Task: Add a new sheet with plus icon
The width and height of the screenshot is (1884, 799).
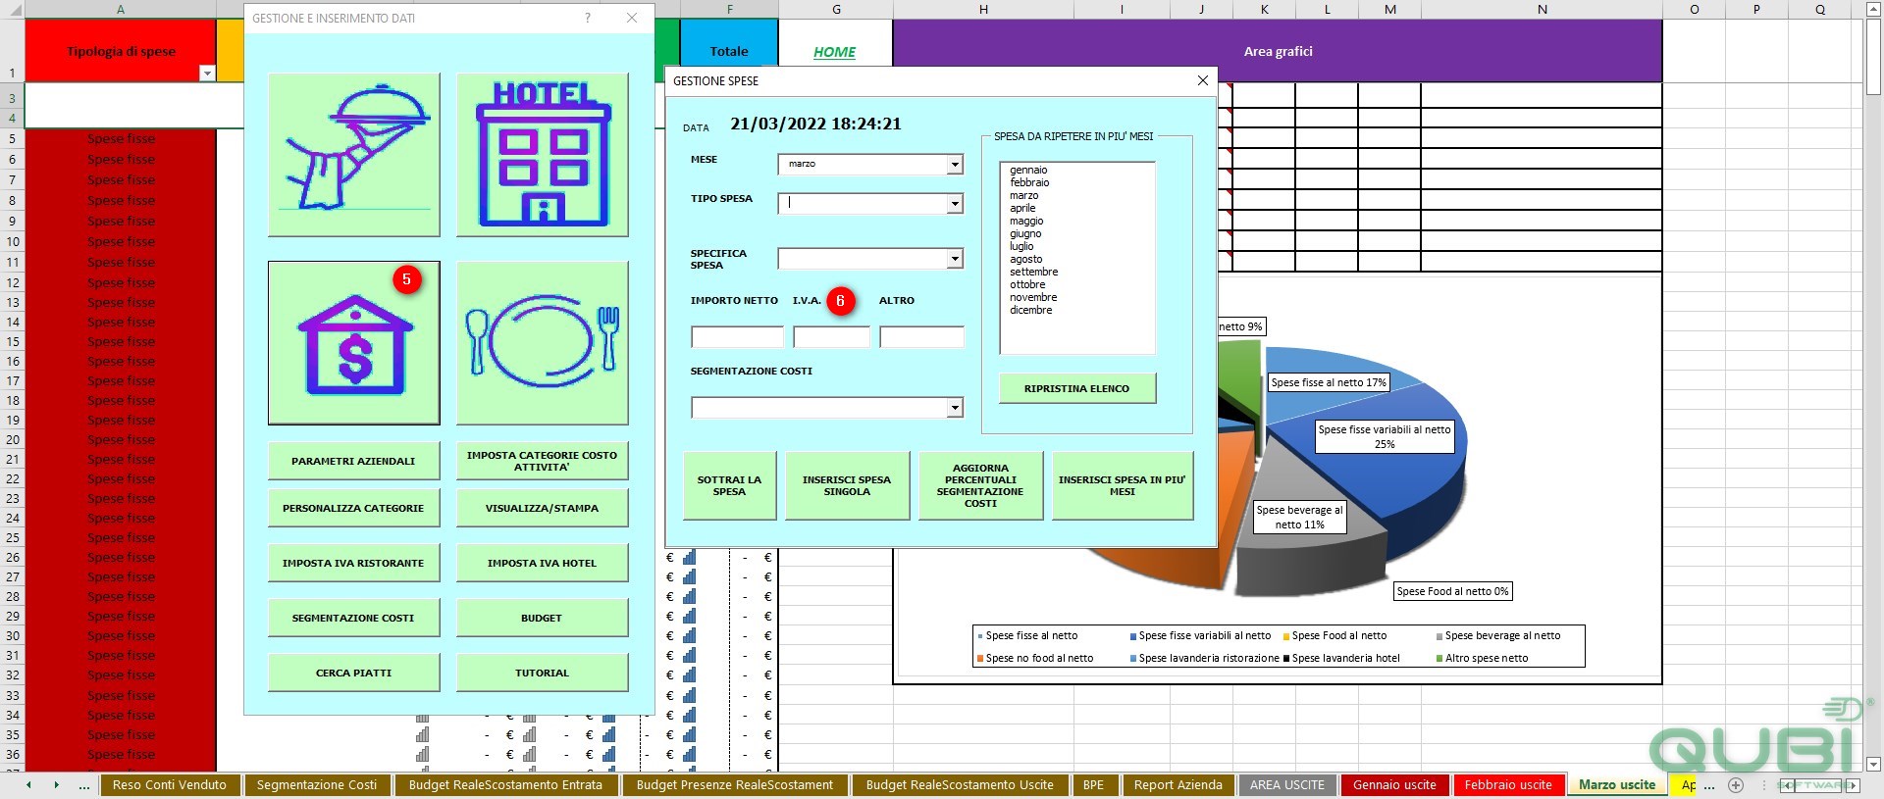Action: 1736,785
